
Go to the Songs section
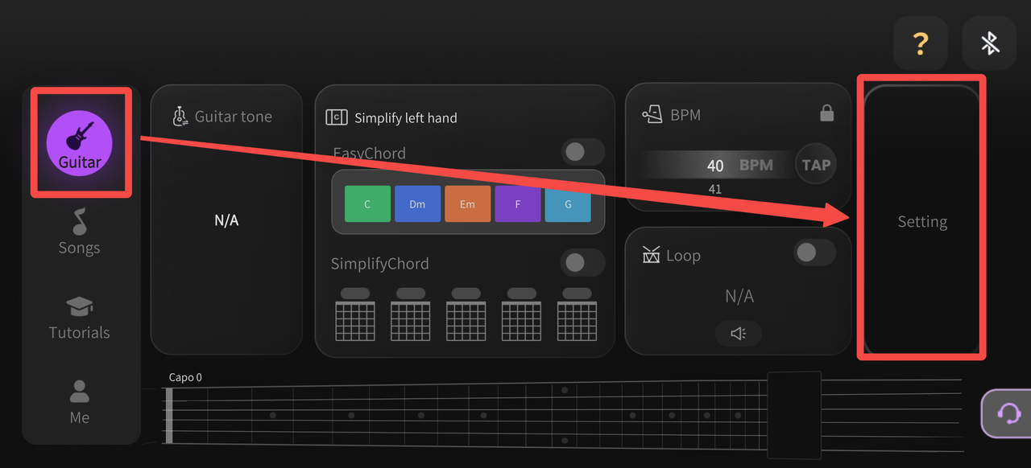(79, 232)
